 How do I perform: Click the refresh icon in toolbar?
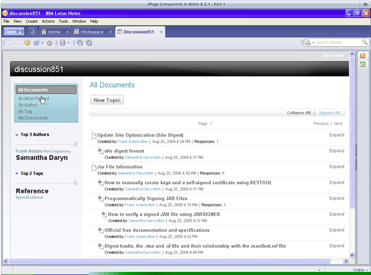pos(36,43)
